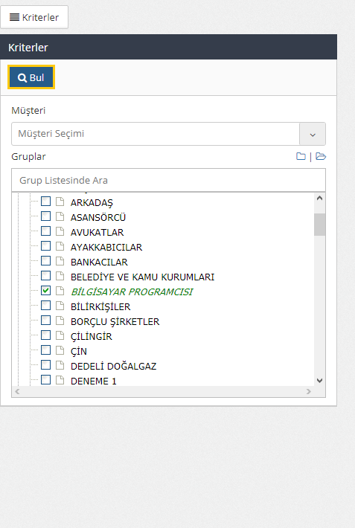Check the DEDELİ DOĞALGAZ group checkbox
Viewport: 355px width, 528px height.
[x=46, y=364]
